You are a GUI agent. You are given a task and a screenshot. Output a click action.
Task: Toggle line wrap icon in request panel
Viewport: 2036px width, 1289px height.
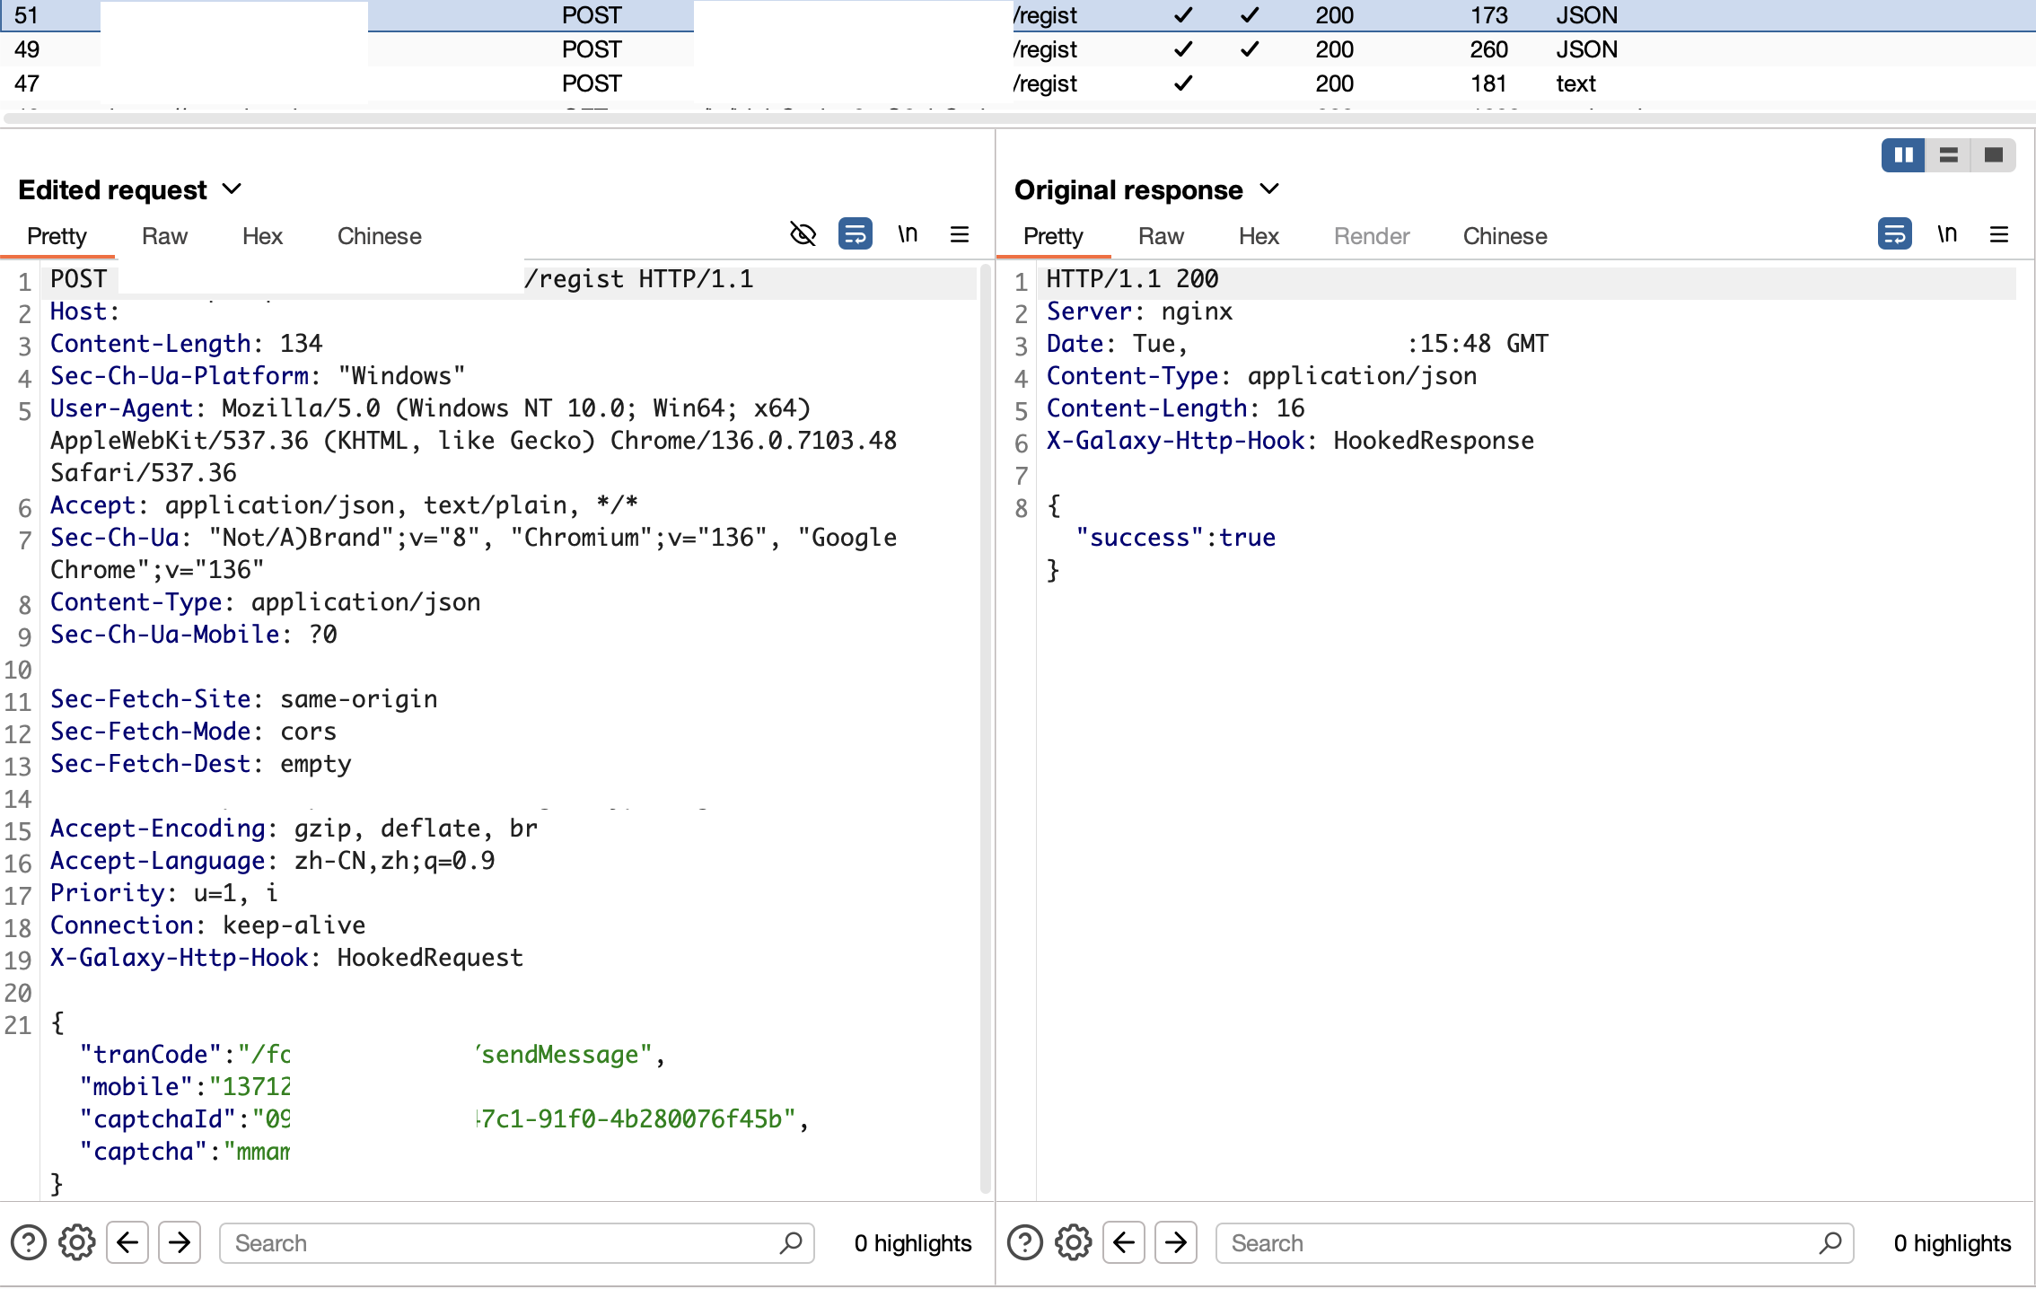pyautogui.click(x=855, y=234)
